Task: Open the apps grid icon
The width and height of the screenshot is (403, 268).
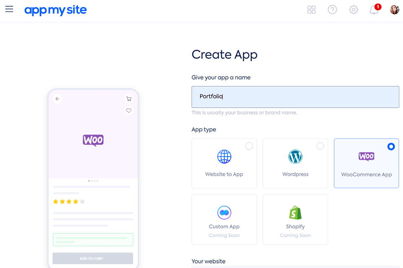Action: click(311, 10)
